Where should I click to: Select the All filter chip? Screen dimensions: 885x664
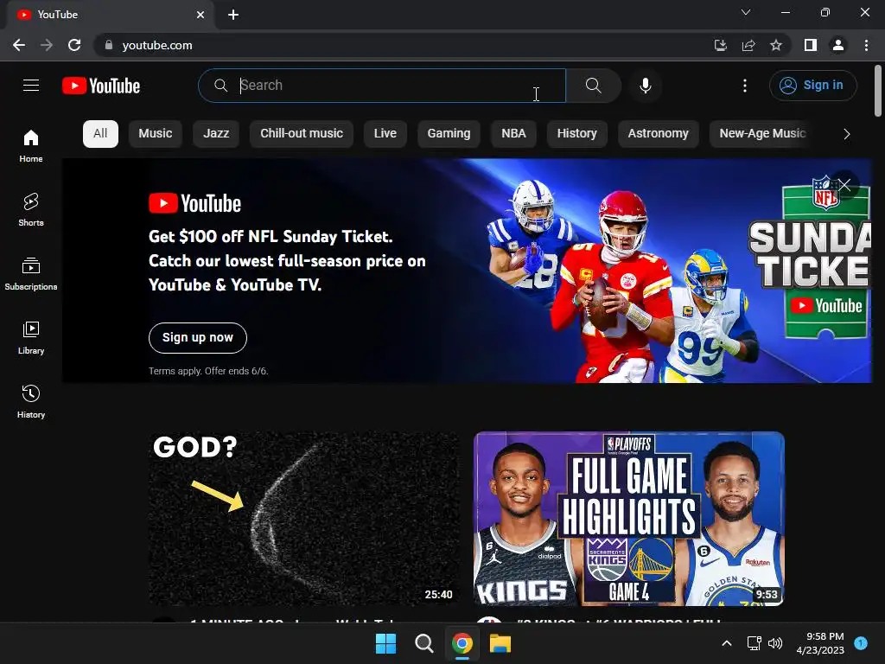tap(100, 134)
